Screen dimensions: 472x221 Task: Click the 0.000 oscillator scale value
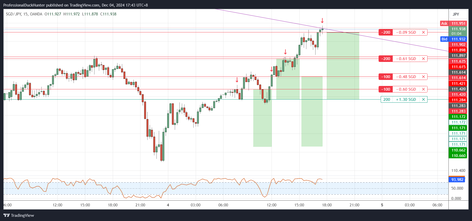[456, 199]
